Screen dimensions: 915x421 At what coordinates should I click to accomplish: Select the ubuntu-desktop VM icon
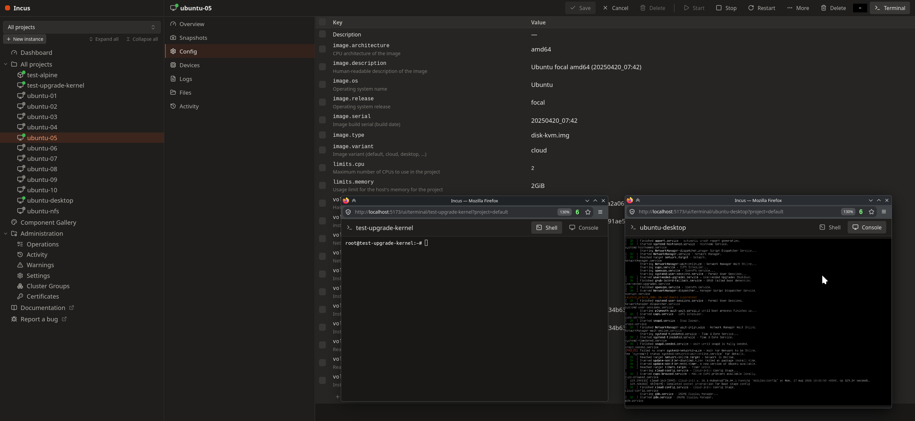(x=21, y=200)
